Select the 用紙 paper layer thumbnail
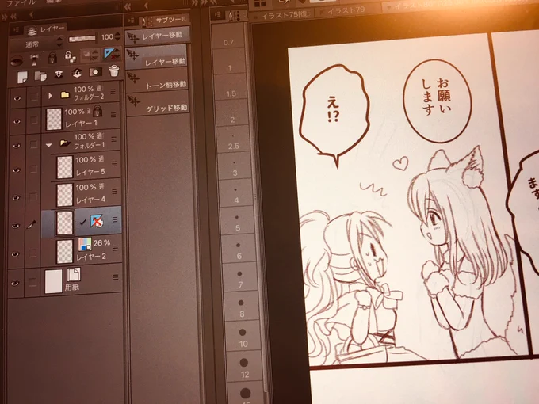 (x=53, y=281)
